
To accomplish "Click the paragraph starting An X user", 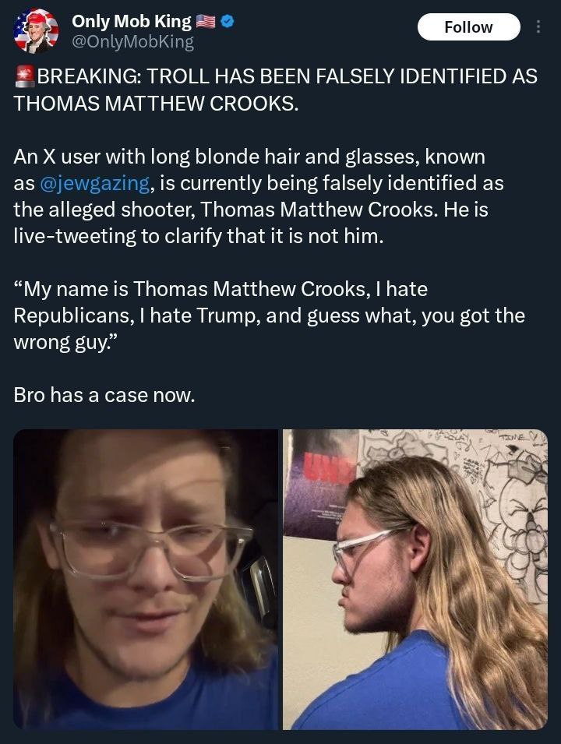I will 259,196.
